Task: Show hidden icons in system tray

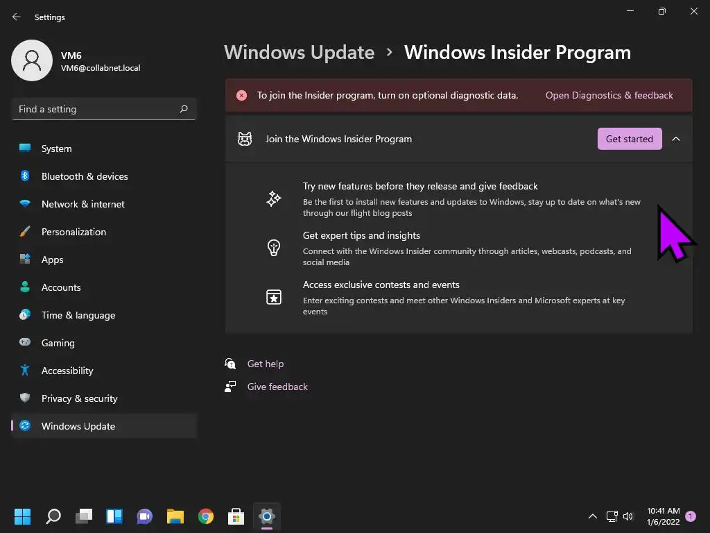Action: click(x=592, y=516)
